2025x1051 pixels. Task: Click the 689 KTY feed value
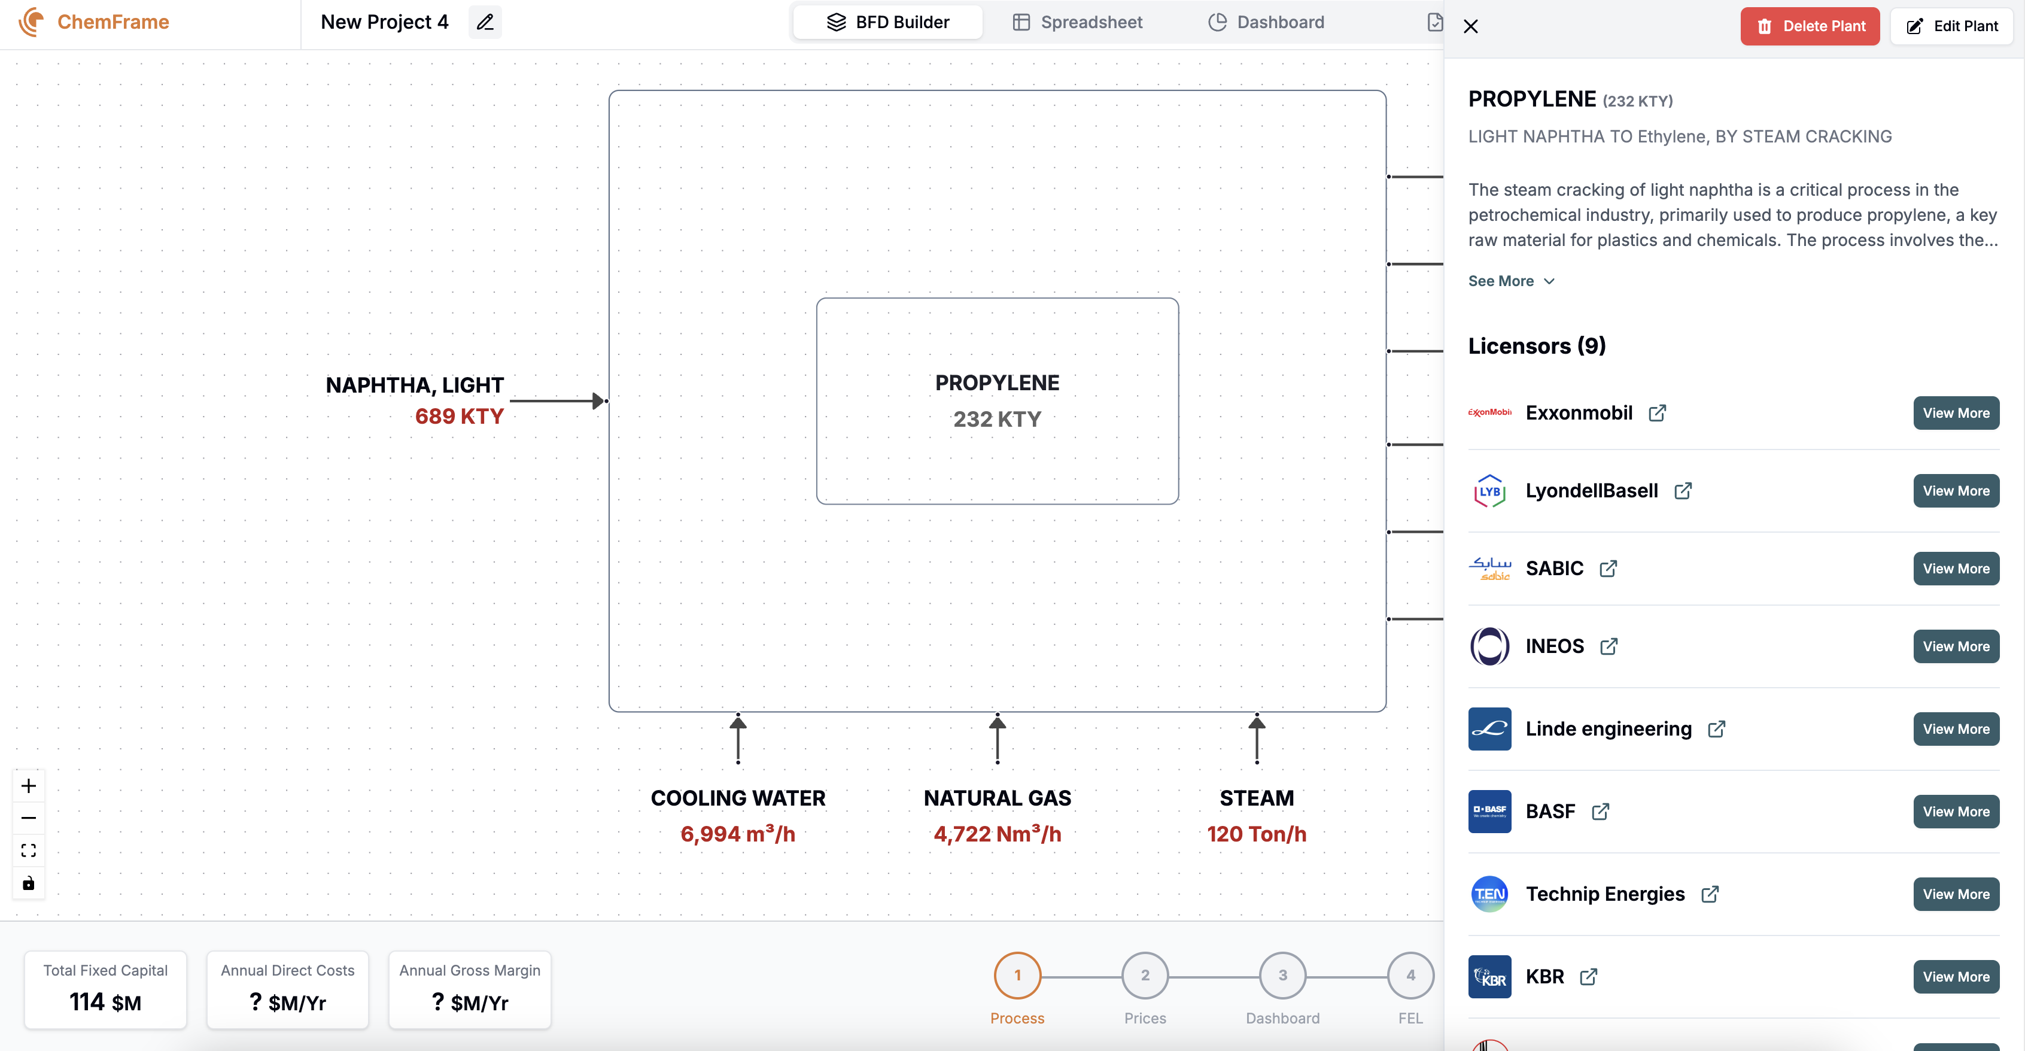point(459,417)
